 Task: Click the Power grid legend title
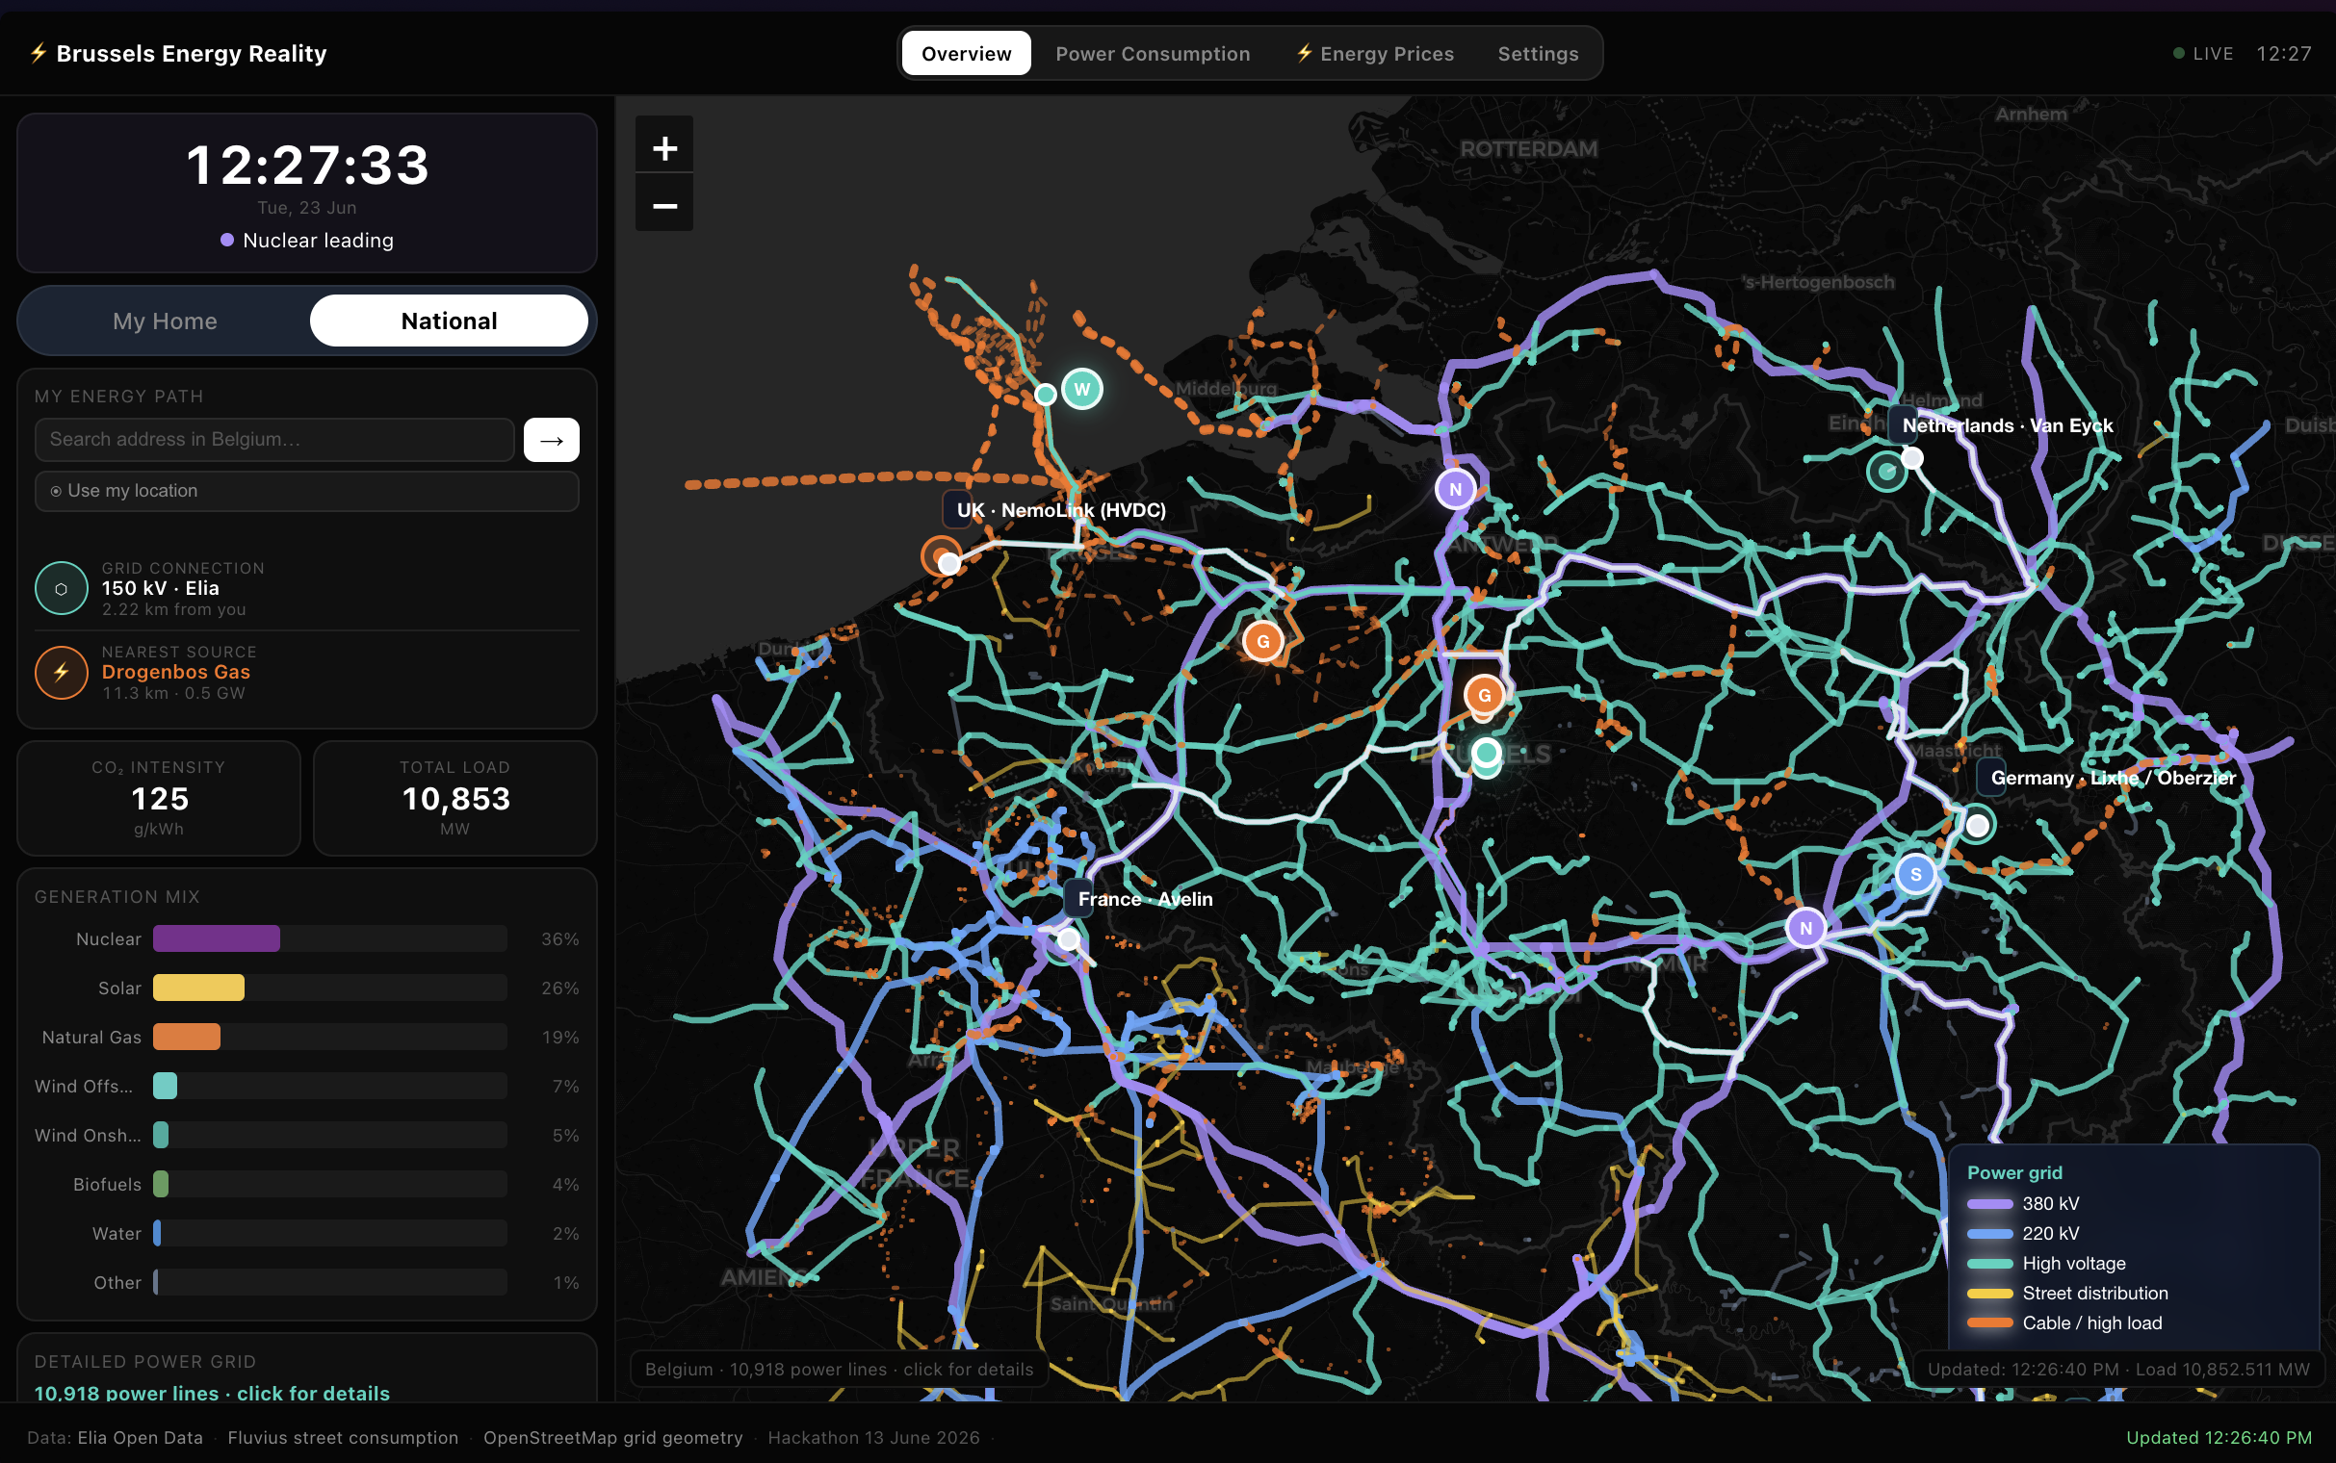tap(2014, 1172)
